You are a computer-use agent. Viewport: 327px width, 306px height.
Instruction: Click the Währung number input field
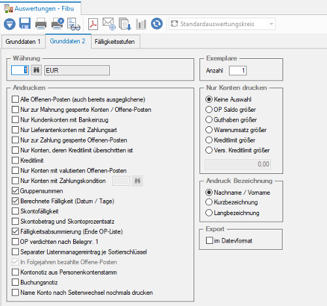(x=20, y=71)
